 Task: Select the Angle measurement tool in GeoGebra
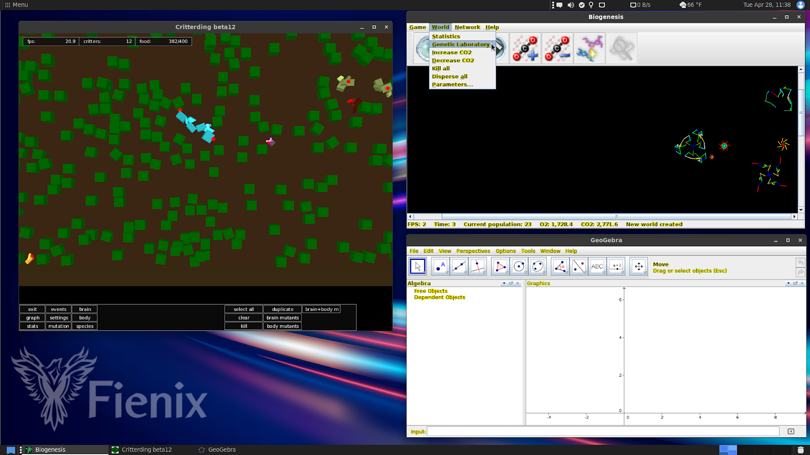point(559,266)
